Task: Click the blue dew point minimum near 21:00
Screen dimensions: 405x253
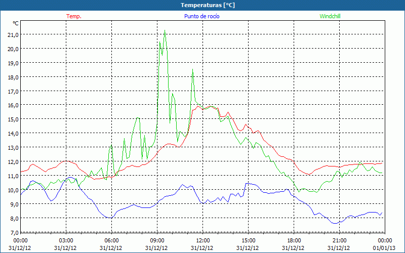Action: (x=335, y=223)
